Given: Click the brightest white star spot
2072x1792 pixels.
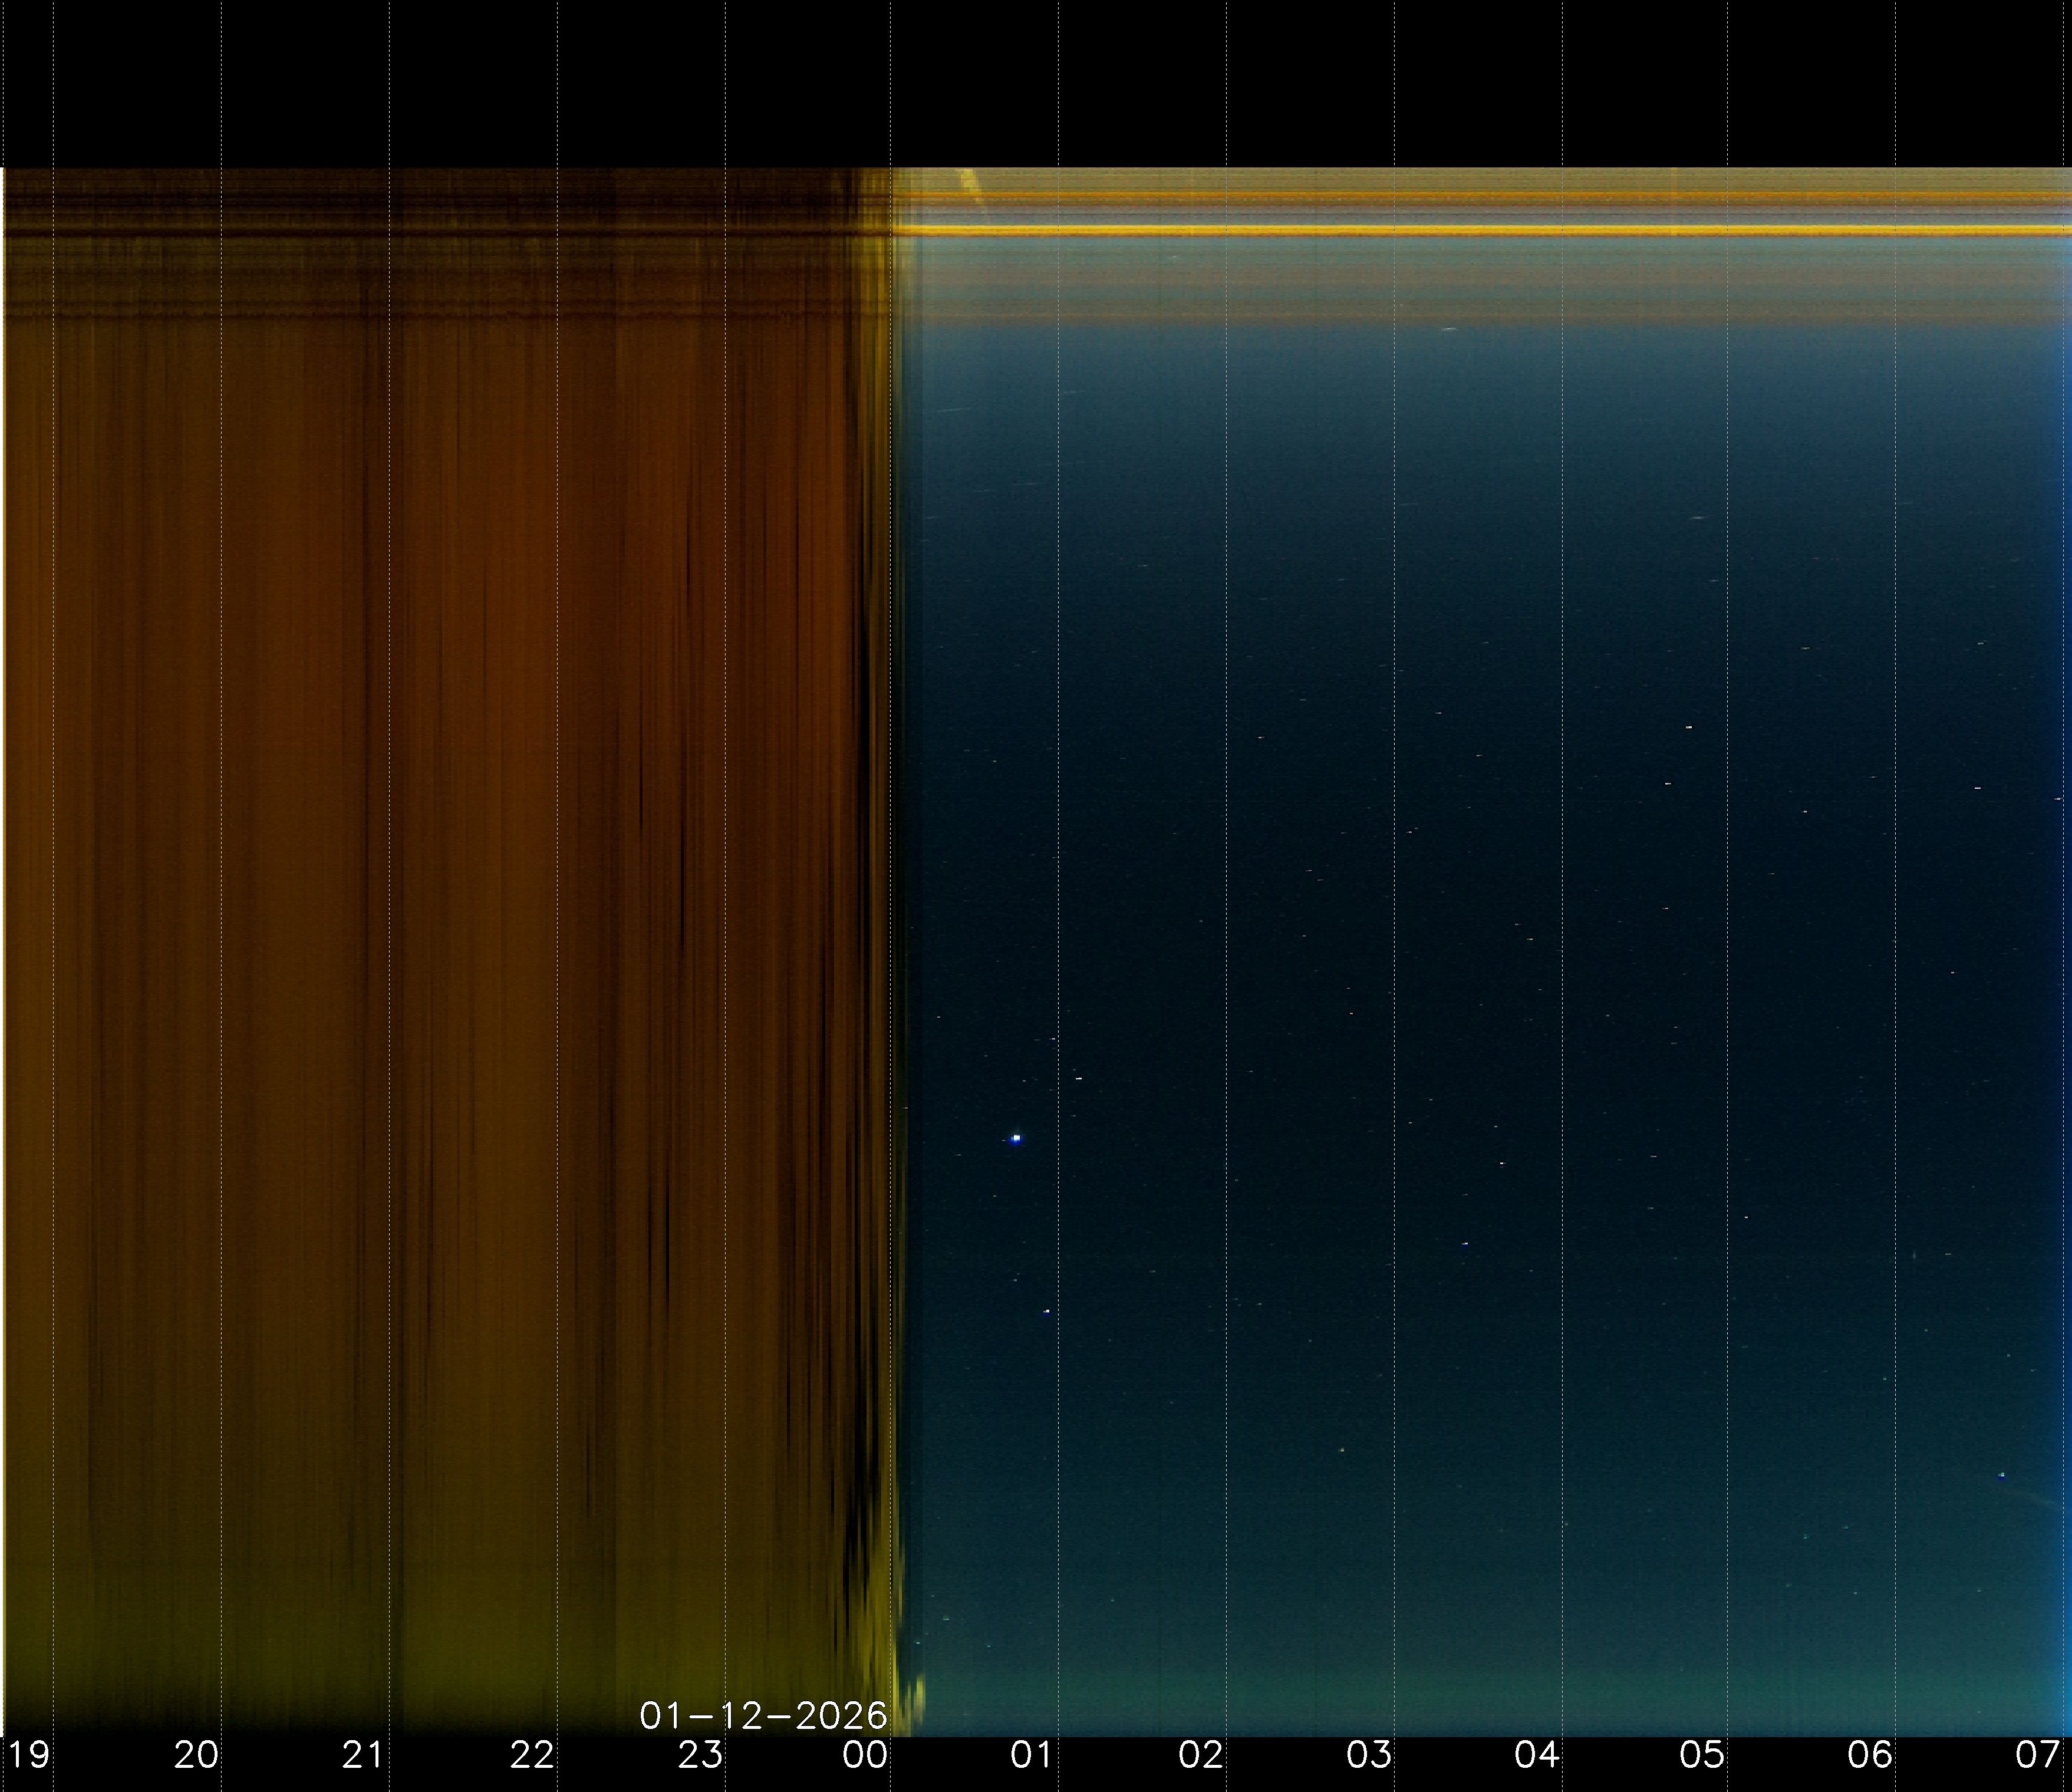Looking at the screenshot, I should 1016,1138.
